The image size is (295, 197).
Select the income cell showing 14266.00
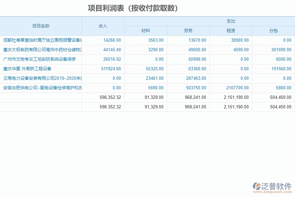(111, 40)
